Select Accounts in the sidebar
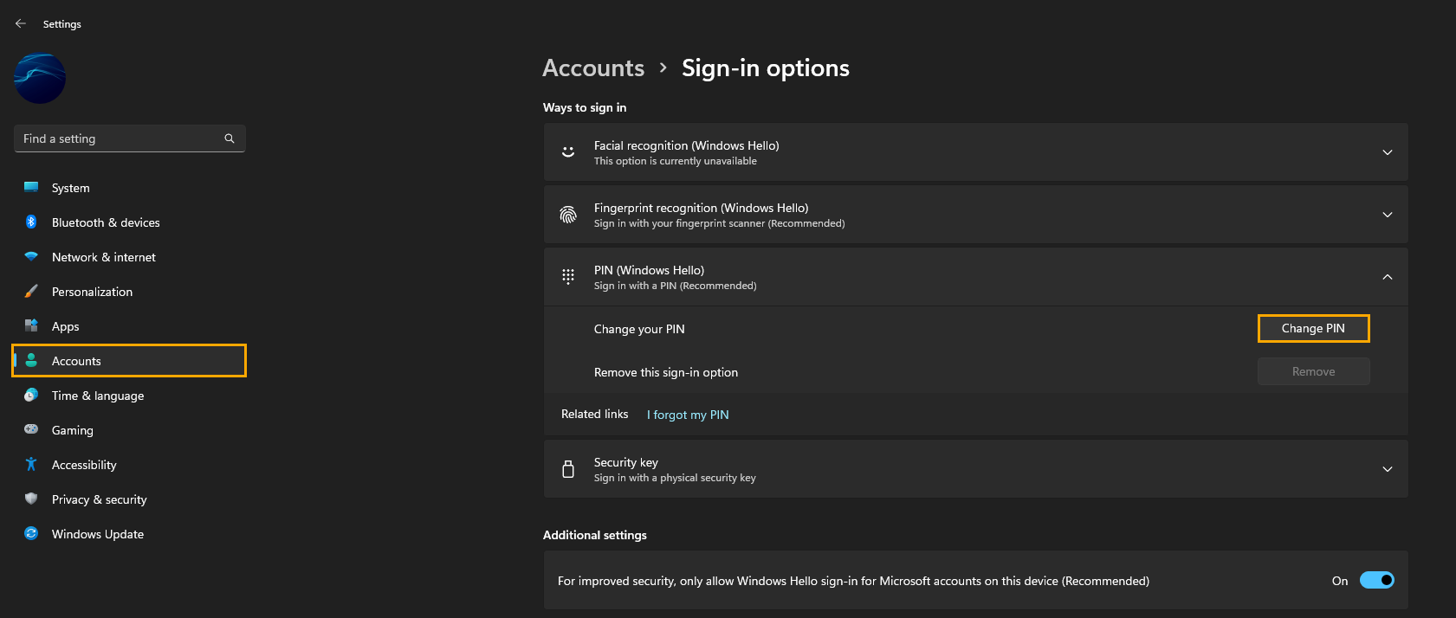 point(130,361)
